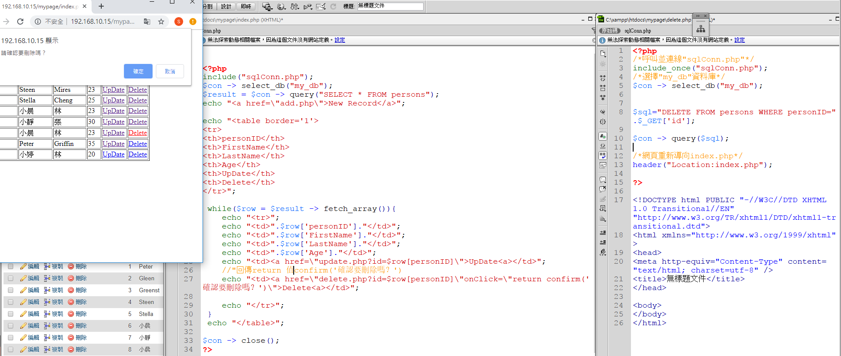Click the pencil edit icon for Peter row
Viewport: 841px width, 356px height.
pos(23,266)
